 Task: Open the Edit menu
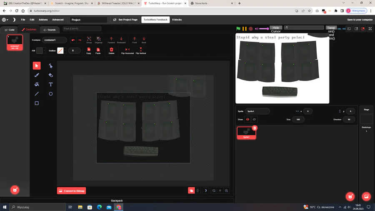(32, 20)
